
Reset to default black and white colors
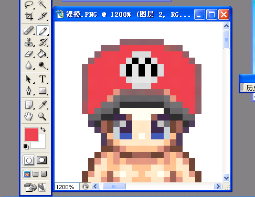(x=26, y=147)
